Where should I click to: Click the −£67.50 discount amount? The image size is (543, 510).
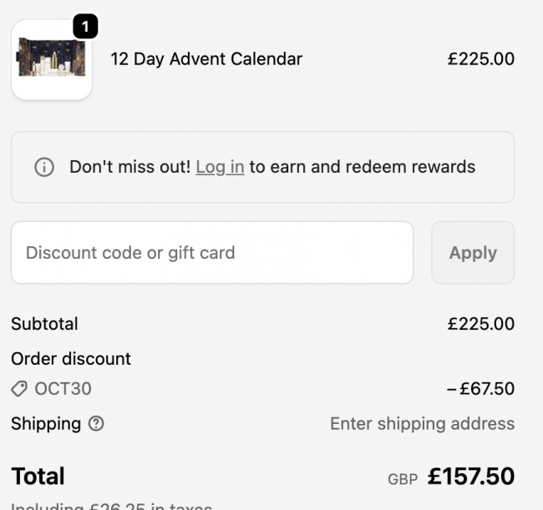(480, 389)
